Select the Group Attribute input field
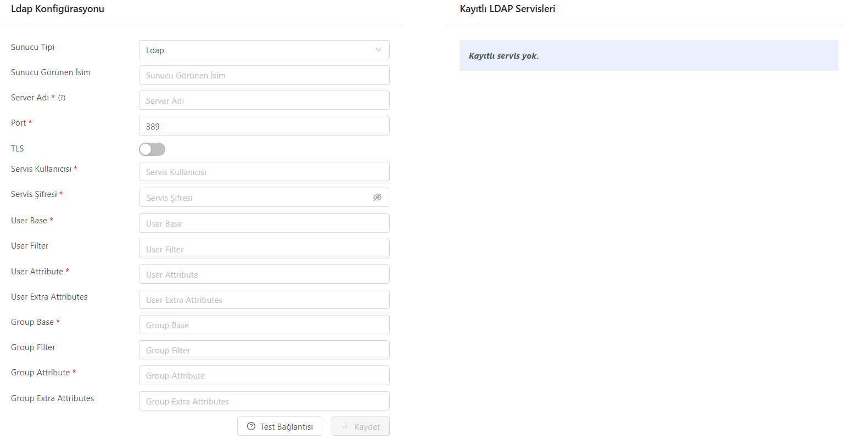 pyautogui.click(x=264, y=375)
